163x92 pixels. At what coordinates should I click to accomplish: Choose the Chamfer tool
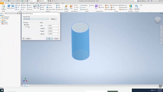coord(43,5)
